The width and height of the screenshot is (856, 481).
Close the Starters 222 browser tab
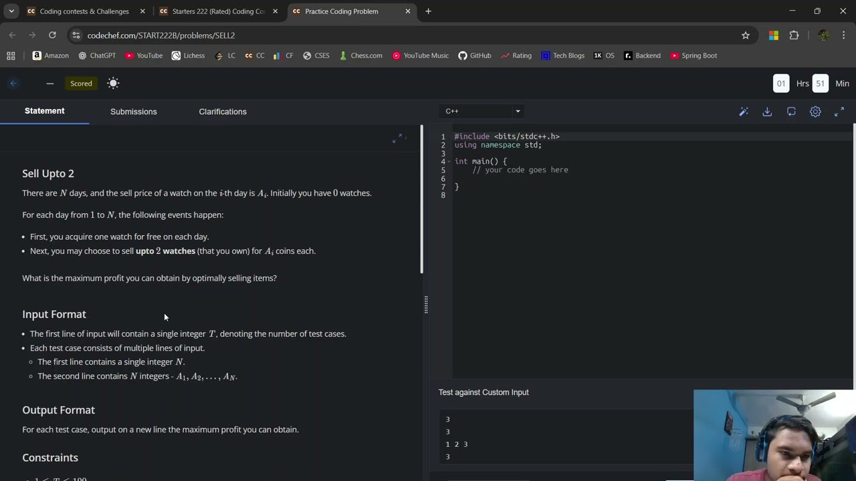[275, 11]
